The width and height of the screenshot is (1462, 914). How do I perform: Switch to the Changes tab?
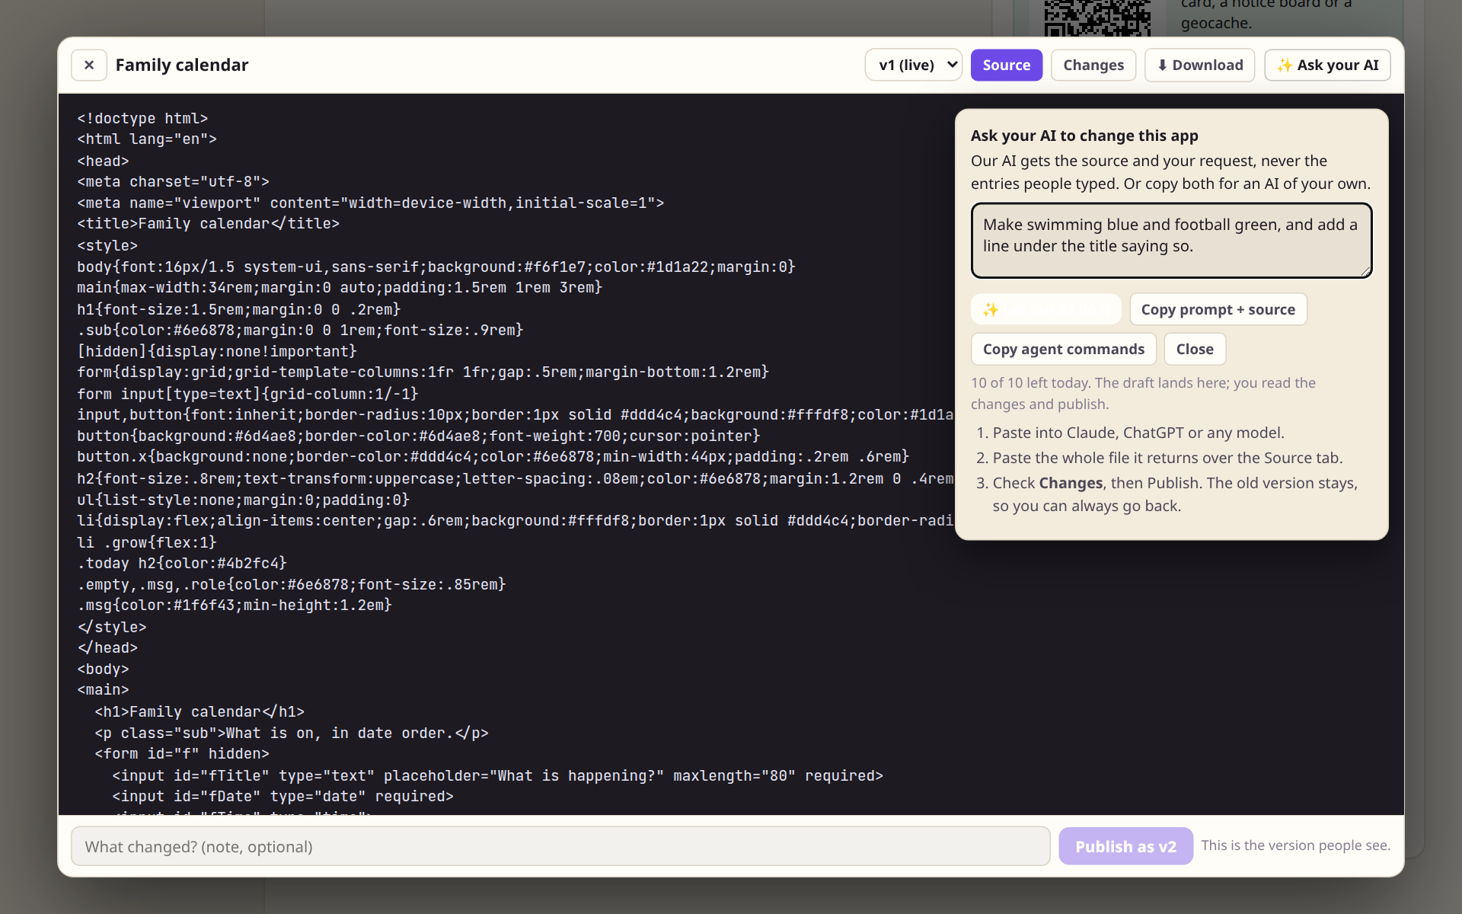click(1093, 66)
